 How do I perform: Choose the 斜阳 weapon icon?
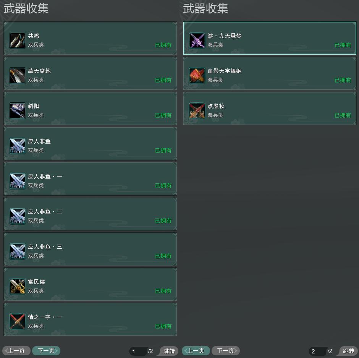(x=18, y=111)
